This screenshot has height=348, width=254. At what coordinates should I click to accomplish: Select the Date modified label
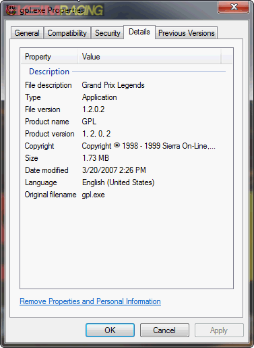pos(46,170)
